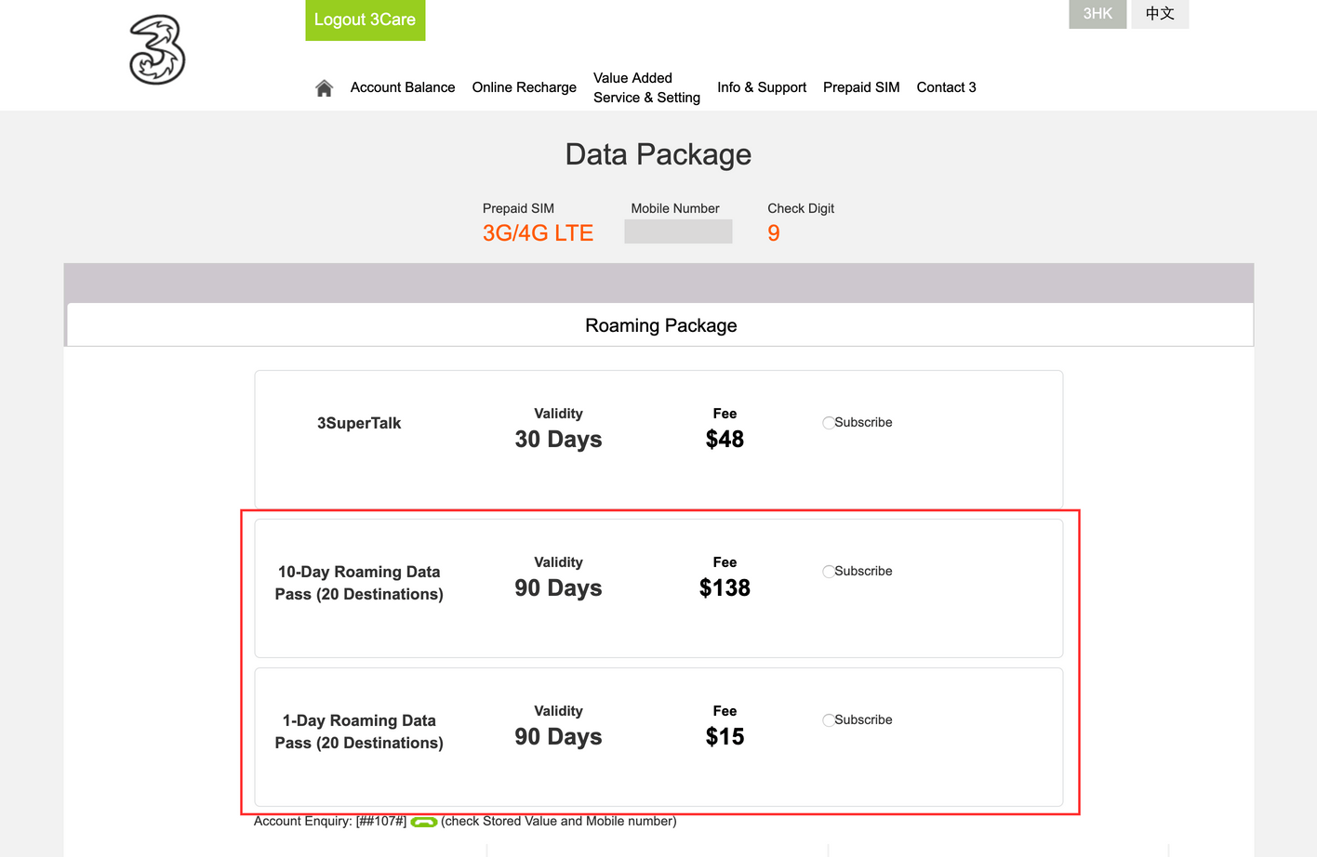Click the 30 Days validity value
Viewport: 1317px width, 857px height.
(x=558, y=440)
